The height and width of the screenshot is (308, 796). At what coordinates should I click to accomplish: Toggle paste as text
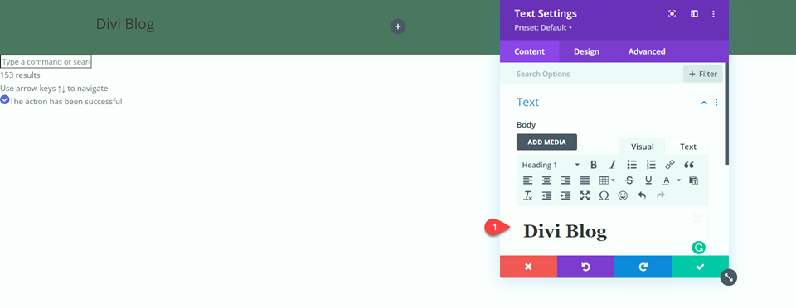(694, 180)
